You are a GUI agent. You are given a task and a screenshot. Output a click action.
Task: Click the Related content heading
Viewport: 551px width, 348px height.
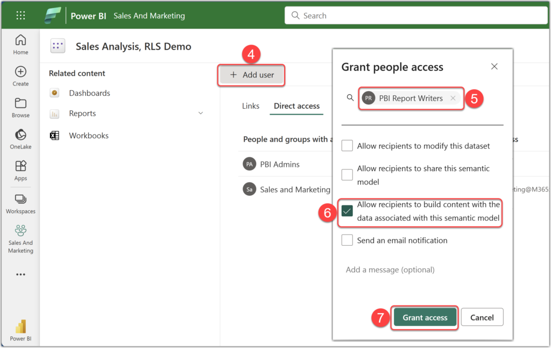77,73
